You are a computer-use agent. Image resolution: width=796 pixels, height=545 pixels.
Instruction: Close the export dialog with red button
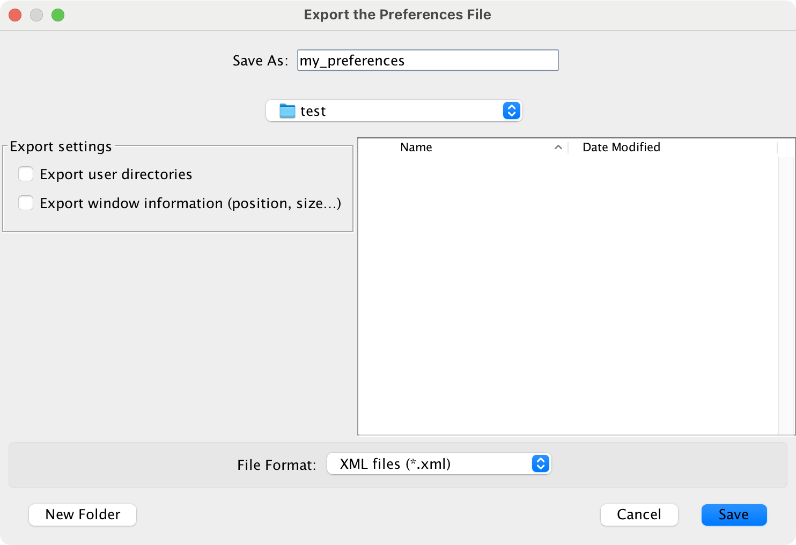(15, 15)
